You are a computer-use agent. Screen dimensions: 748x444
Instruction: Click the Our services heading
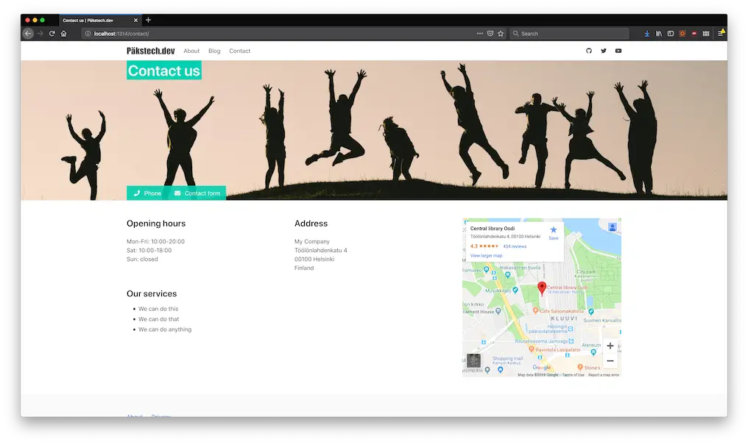pos(152,294)
